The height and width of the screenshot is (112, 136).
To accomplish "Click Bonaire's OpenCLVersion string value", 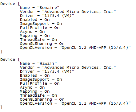I will (x=95, y=48).
